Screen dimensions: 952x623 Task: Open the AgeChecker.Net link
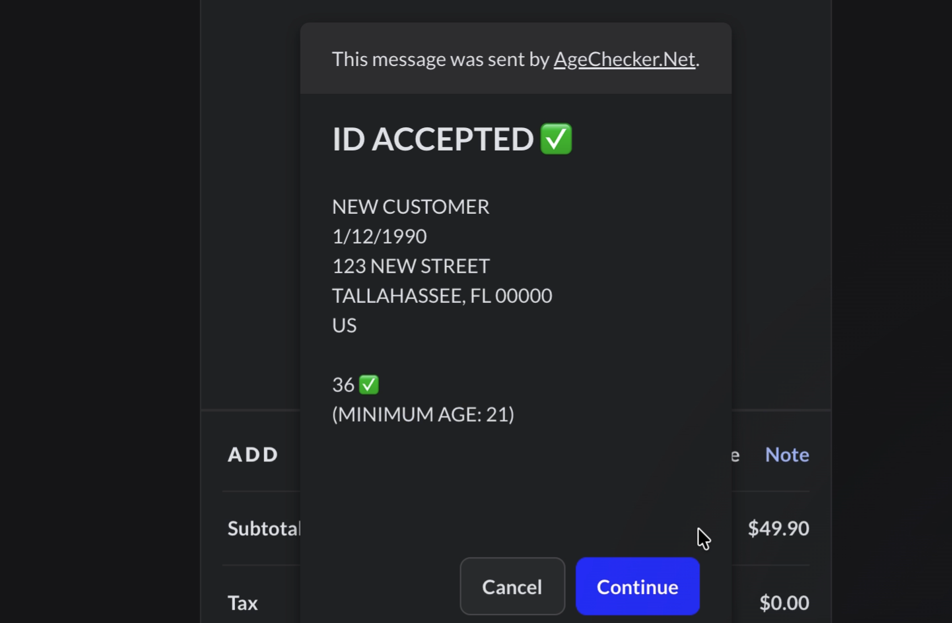625,59
